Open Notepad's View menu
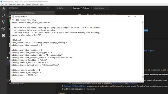Image resolution: width=168 pixels, height=94 pixels. (29, 20)
